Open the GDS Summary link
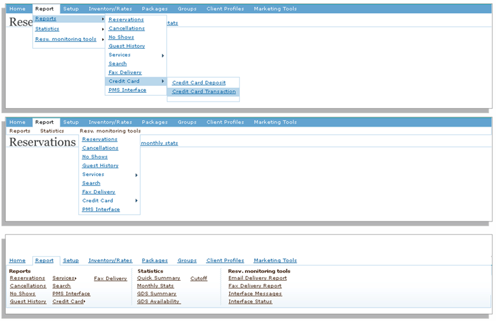496x321 pixels. [x=156, y=294]
